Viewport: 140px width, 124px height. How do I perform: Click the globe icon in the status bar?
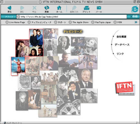tap(5, 123)
